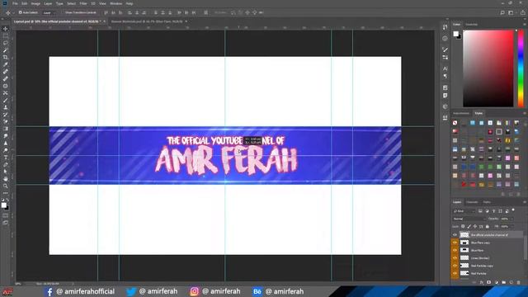Select the Lines (Border) layer thumbnail
Screen dimensions: 528x297
point(464,258)
